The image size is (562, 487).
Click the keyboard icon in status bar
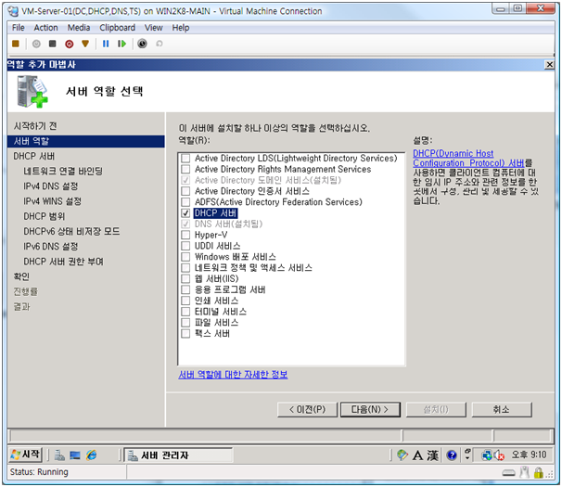coord(508,473)
